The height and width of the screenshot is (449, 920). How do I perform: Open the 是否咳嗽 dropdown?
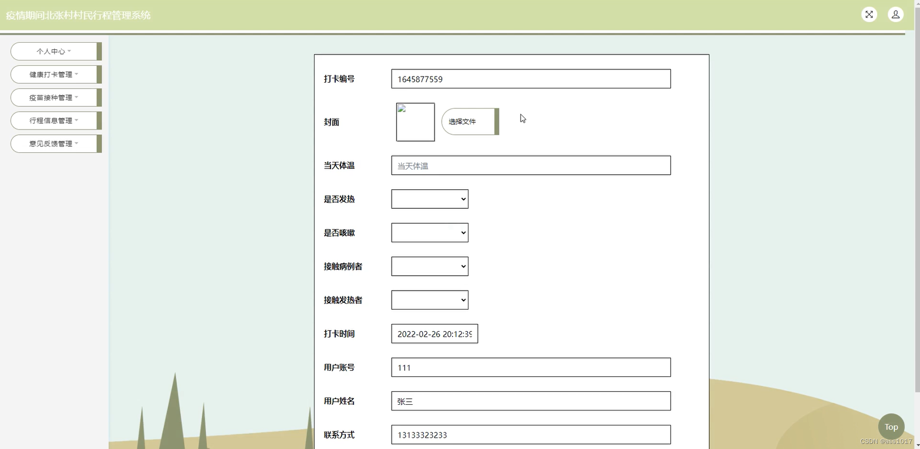pos(430,232)
